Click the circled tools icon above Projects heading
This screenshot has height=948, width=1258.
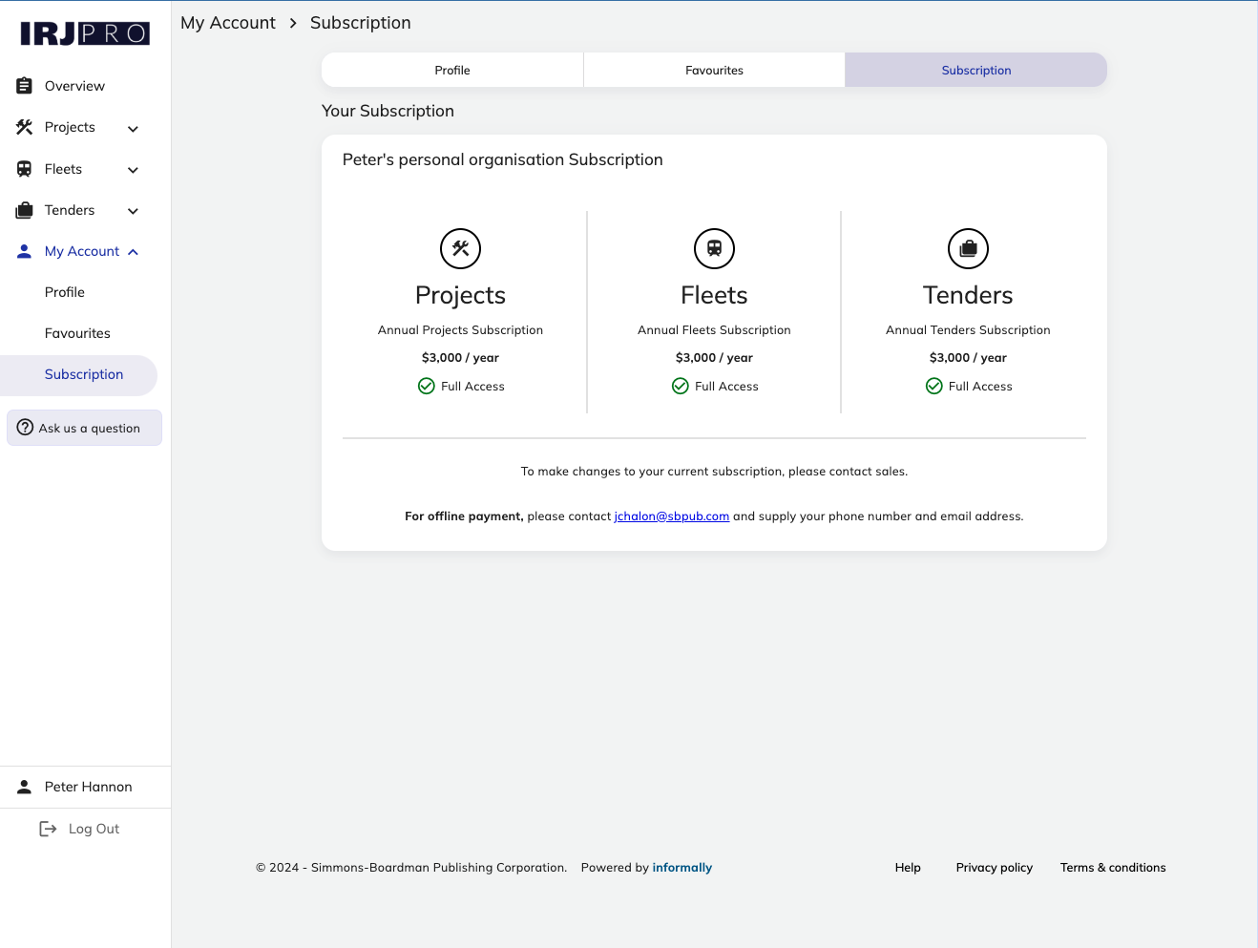[x=460, y=249]
